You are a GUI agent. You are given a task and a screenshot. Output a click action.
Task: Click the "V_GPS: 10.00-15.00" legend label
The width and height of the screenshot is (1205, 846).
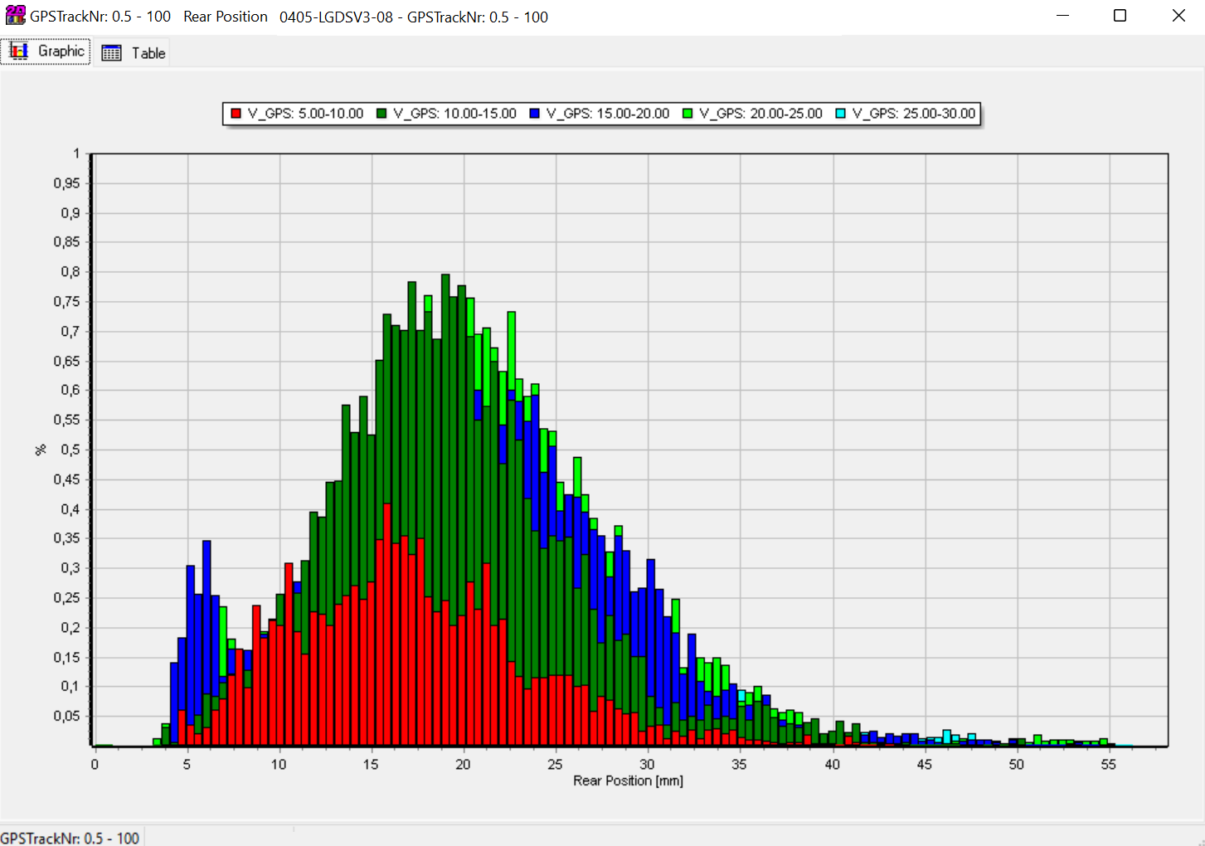click(454, 114)
